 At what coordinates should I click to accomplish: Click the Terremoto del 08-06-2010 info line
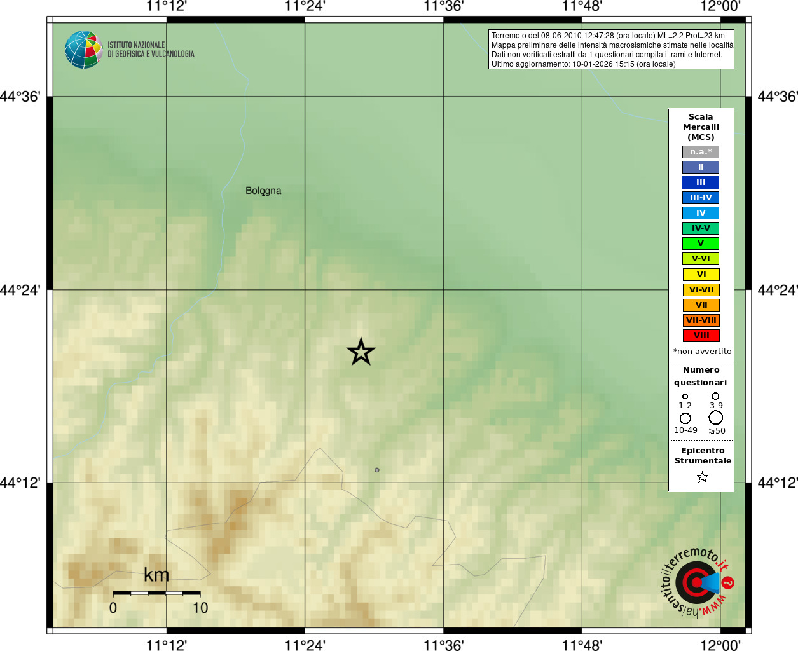(x=608, y=36)
